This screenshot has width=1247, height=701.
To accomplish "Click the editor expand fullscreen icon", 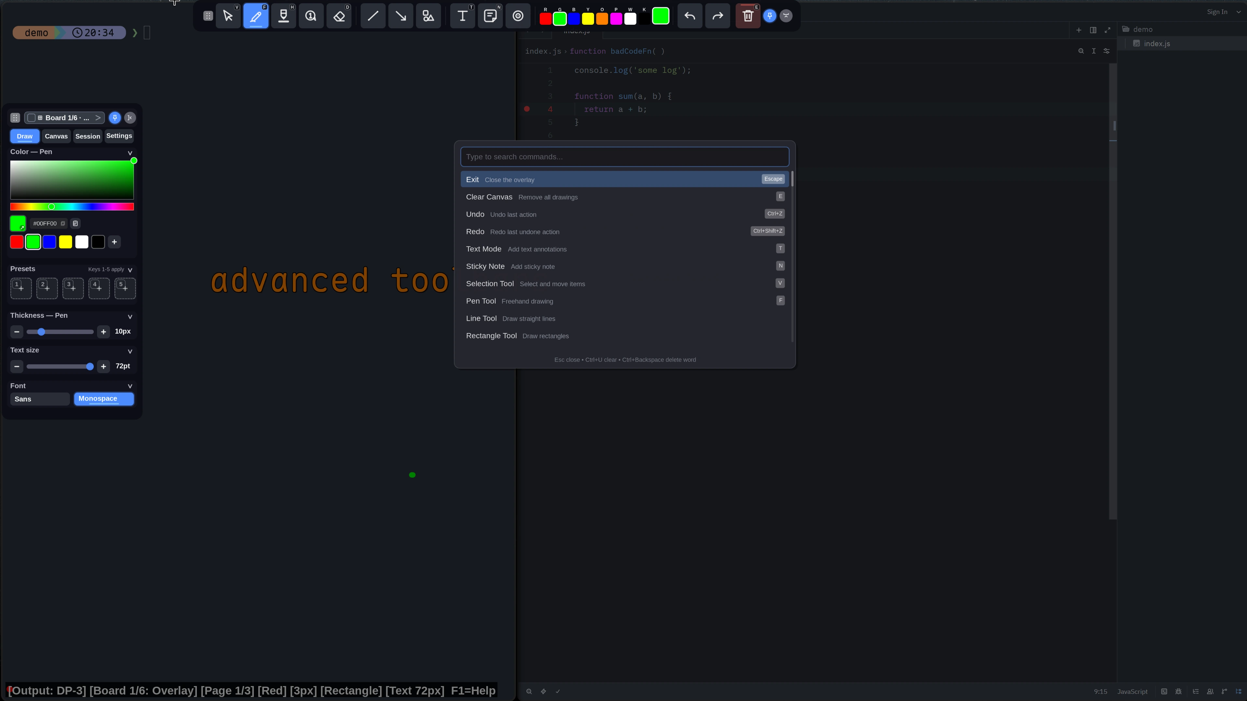I will tap(1107, 30).
